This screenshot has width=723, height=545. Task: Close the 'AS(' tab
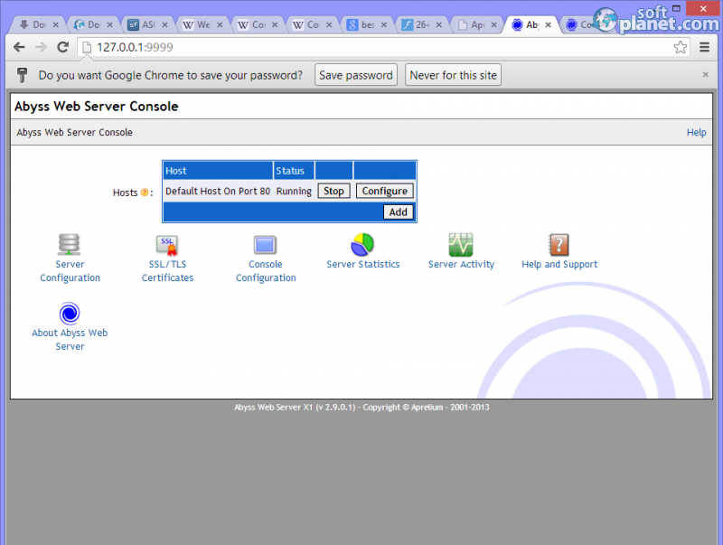point(164,25)
